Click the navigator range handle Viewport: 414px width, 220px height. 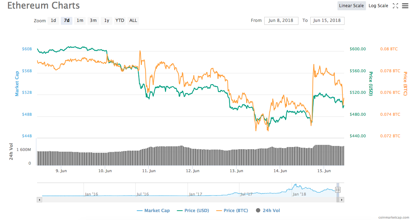pyautogui.click(x=338, y=190)
